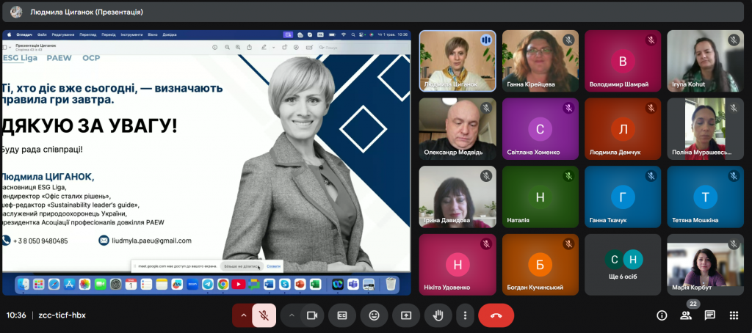Image resolution: width=752 pixels, height=333 pixels.
Task: Open Finder from the dock
Action: coord(23,284)
